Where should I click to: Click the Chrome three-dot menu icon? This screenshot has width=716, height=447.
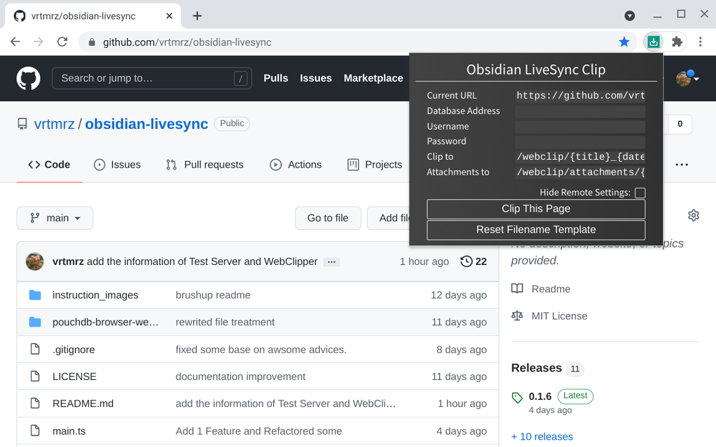click(700, 41)
